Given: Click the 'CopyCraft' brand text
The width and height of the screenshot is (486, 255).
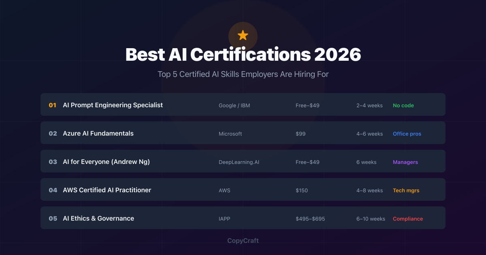Looking at the screenshot, I should [243, 241].
